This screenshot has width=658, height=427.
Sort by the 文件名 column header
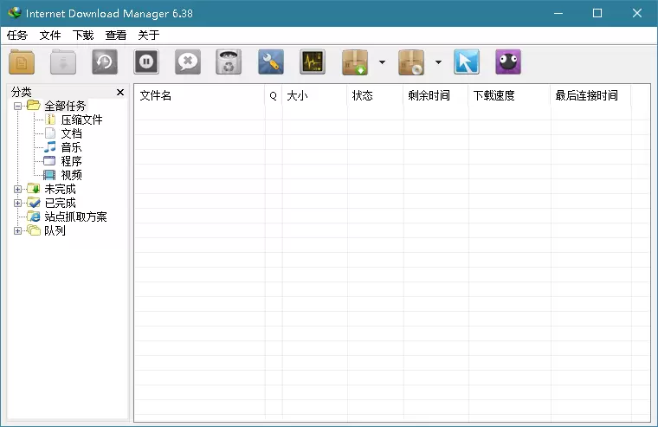200,96
